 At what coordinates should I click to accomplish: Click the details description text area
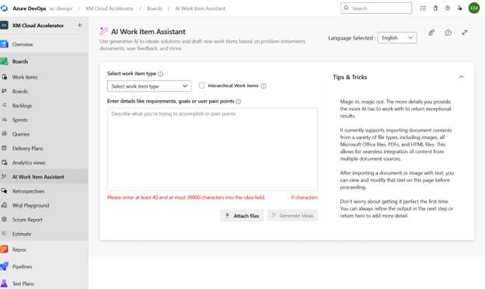(212, 149)
